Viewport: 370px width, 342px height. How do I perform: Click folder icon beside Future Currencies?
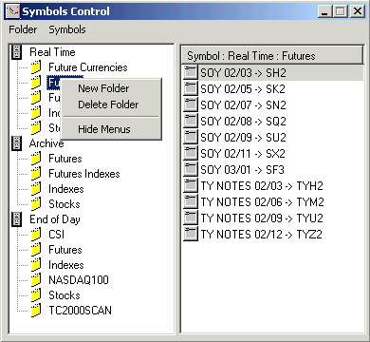[36, 67]
